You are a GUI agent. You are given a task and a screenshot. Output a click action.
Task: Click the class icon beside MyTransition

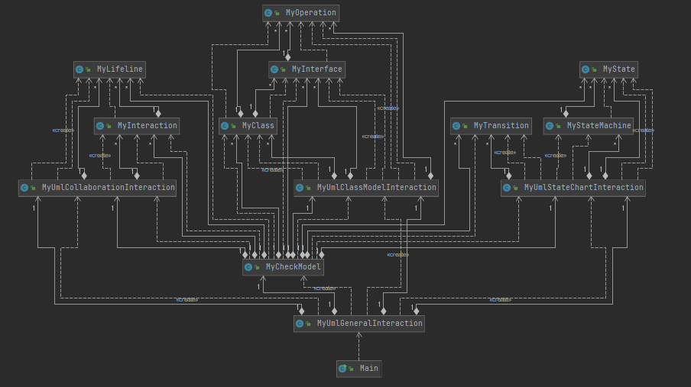[x=456, y=126]
